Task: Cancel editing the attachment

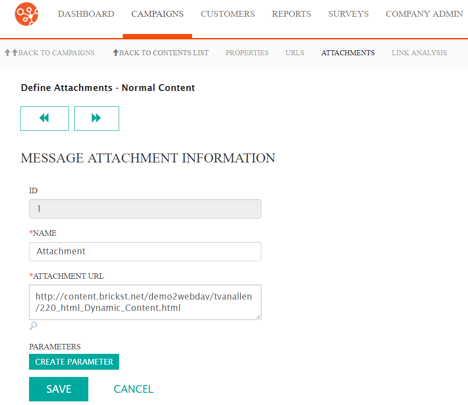Action: 133,389
